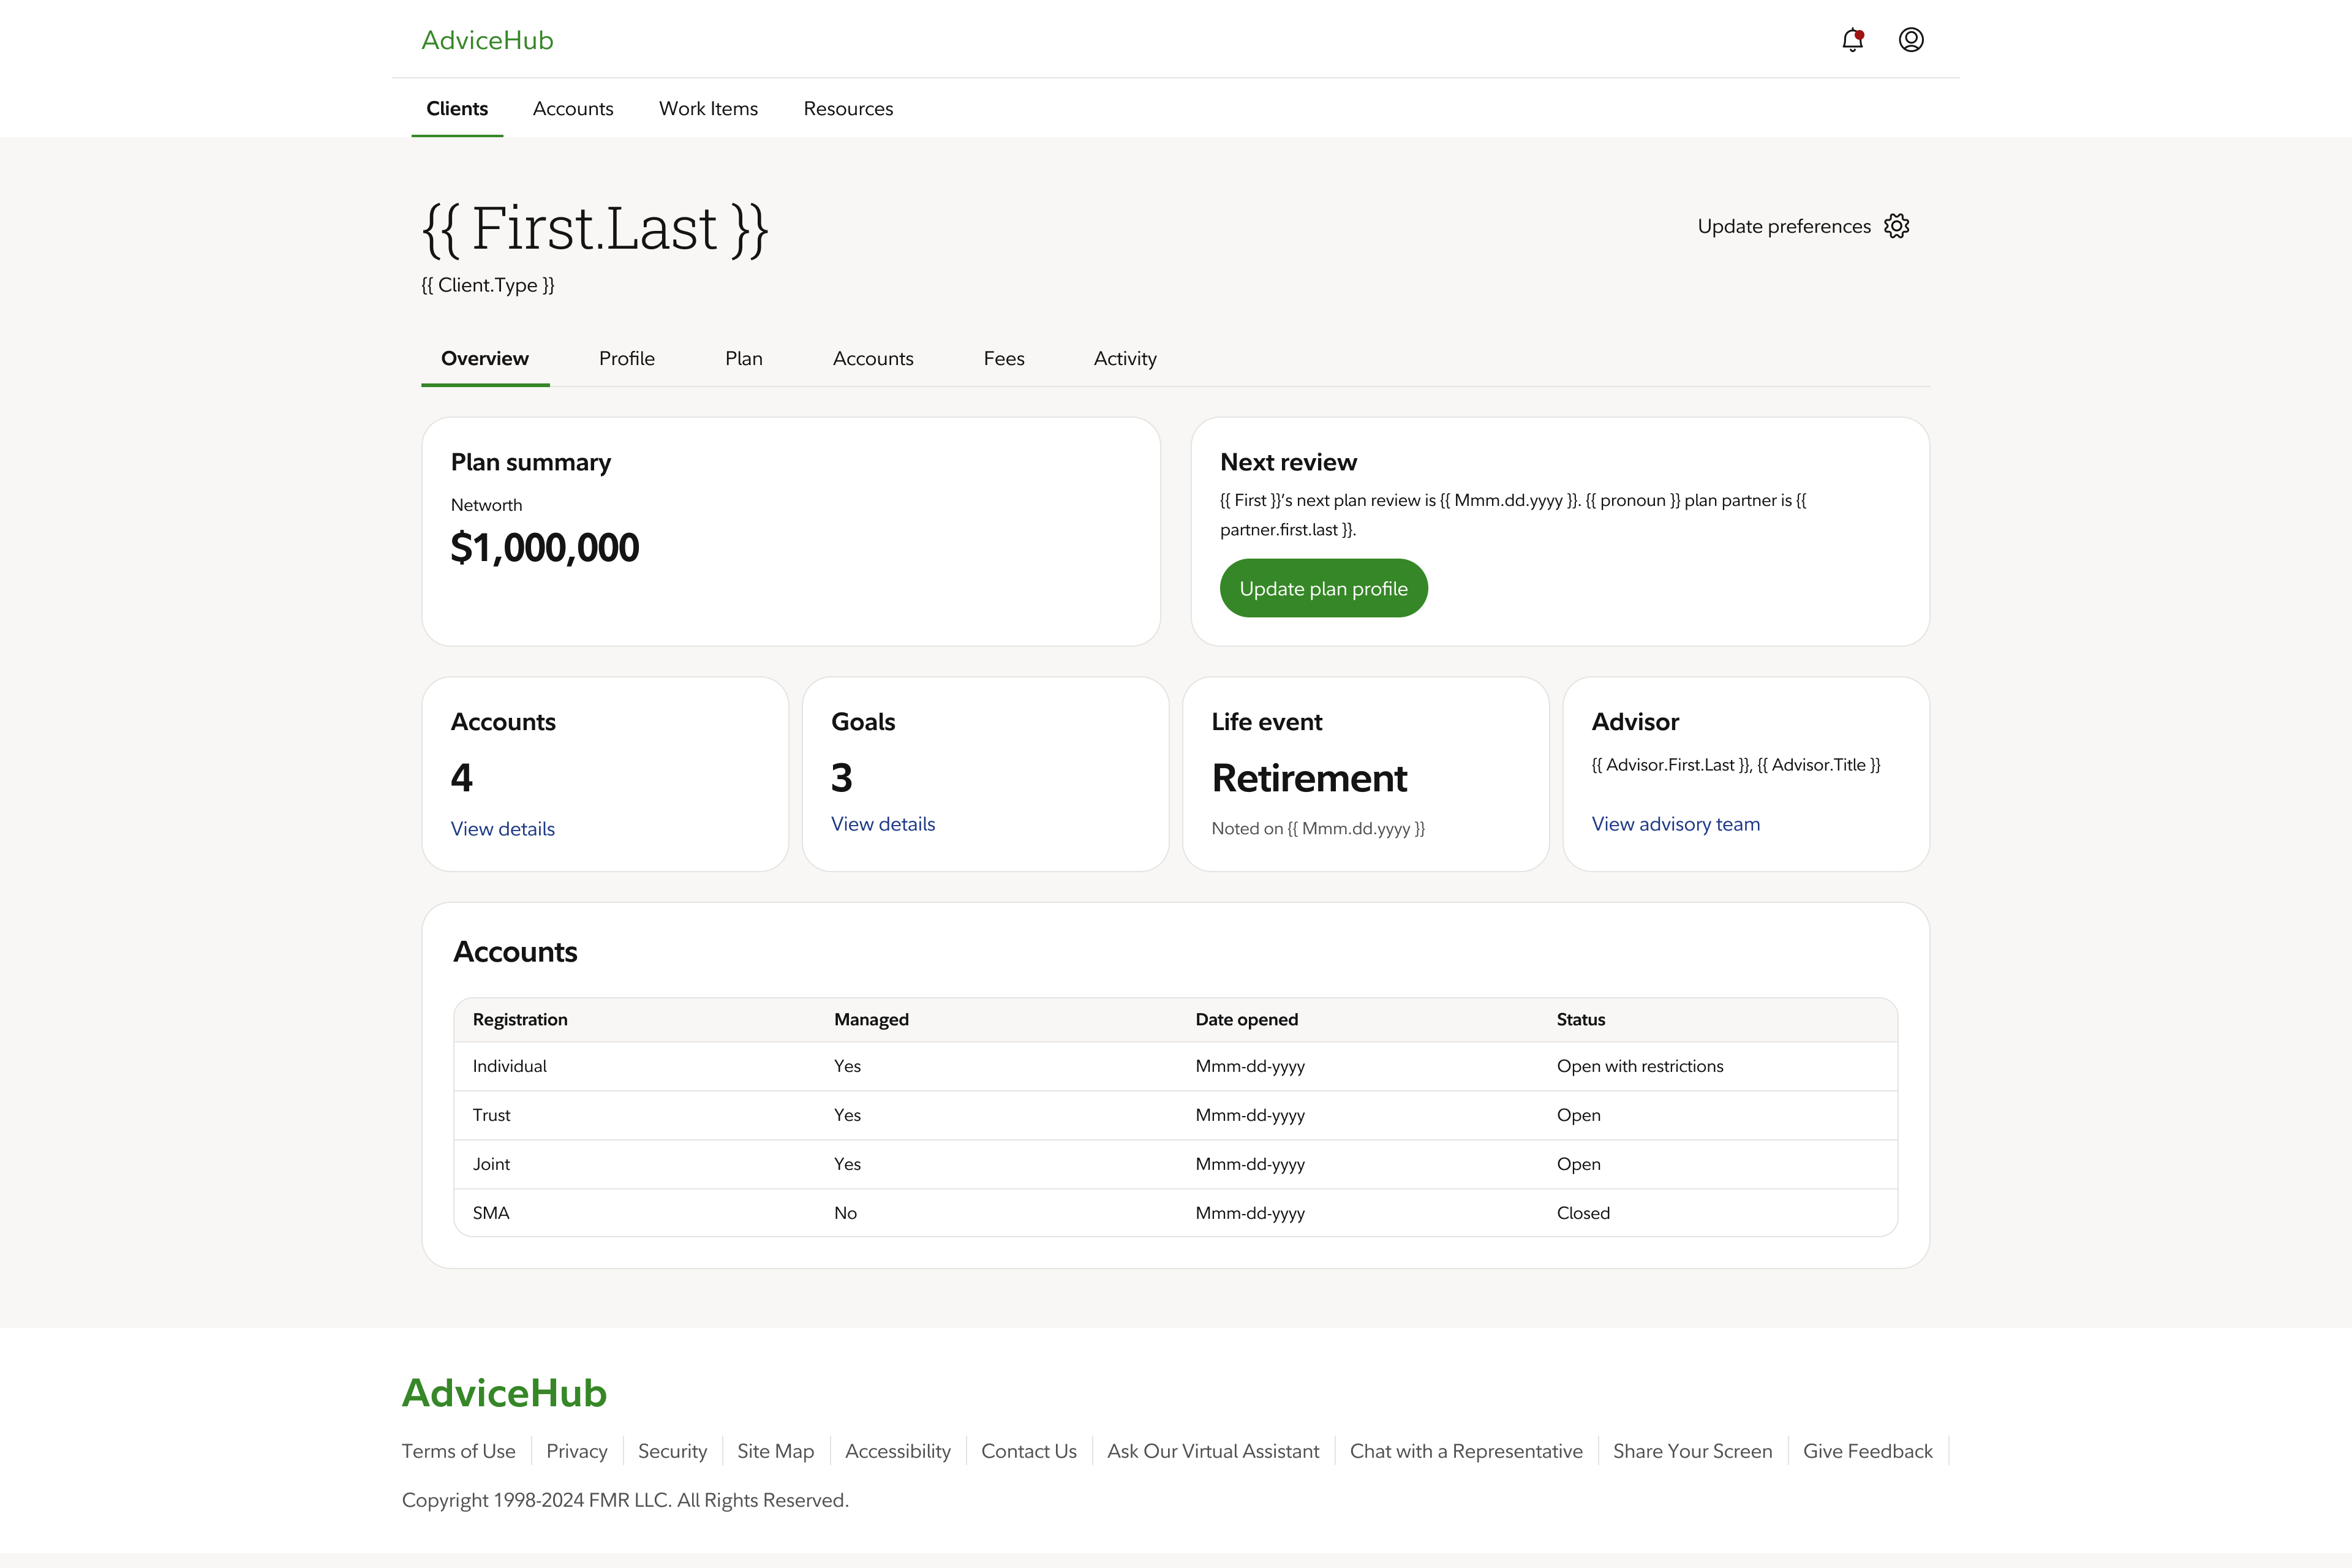Viewport: 2352px width, 1568px height.
Task: Switch to the Plan client tab
Action: pos(744,358)
